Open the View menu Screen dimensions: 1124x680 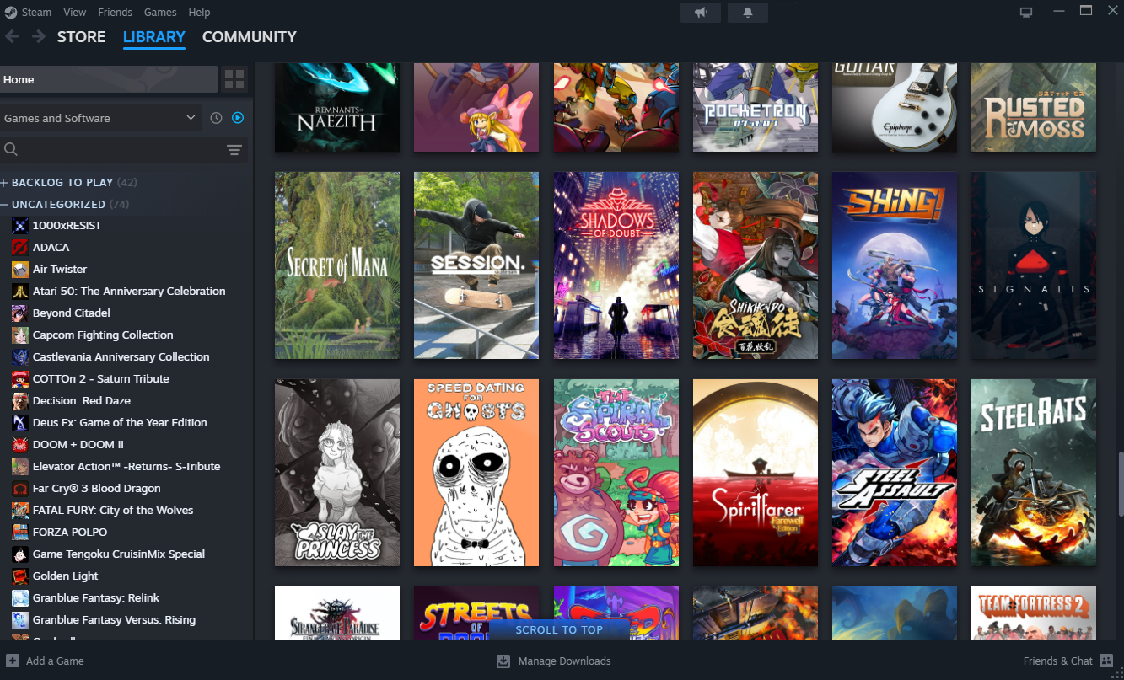(75, 13)
